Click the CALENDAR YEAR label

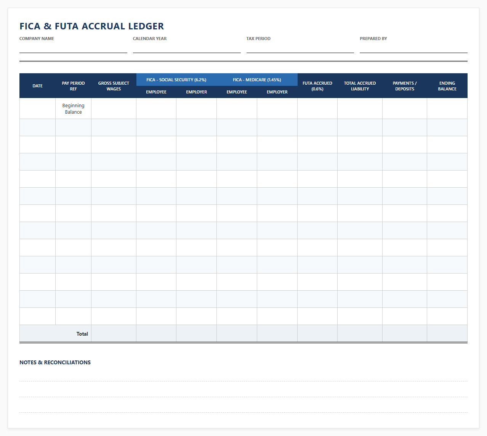(150, 39)
